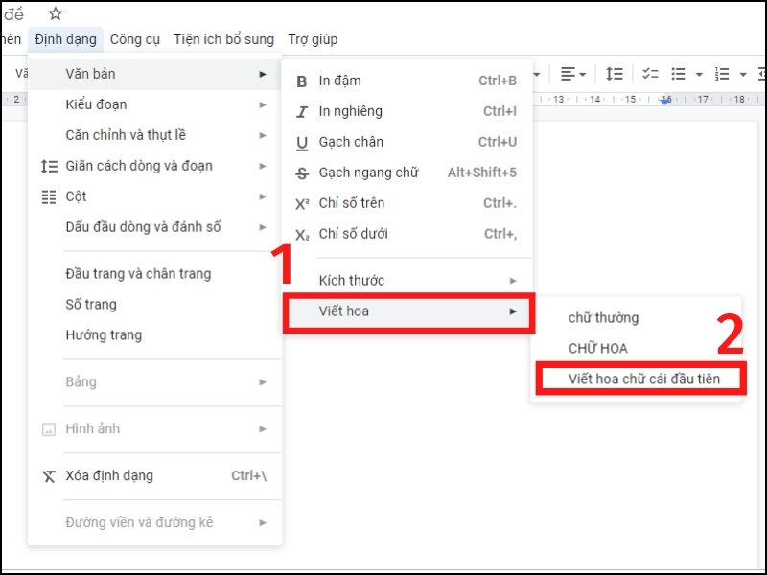Click the bold B icon in submenu
767x575 pixels.
click(x=302, y=81)
